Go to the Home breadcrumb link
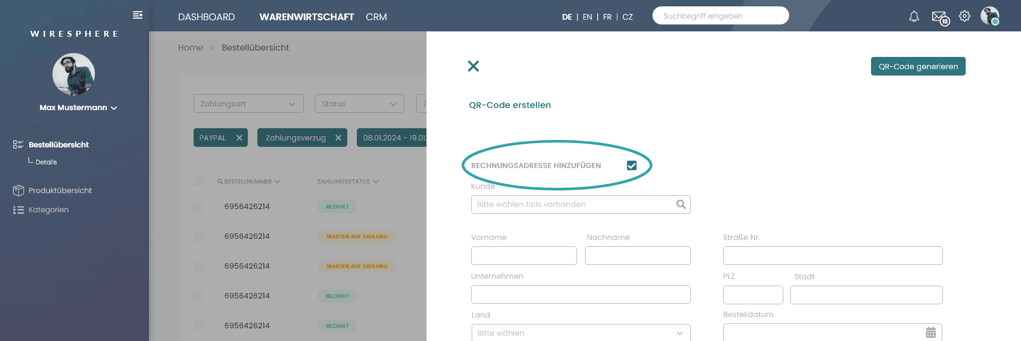Screen dimensions: 1021x341 [x=190, y=48]
